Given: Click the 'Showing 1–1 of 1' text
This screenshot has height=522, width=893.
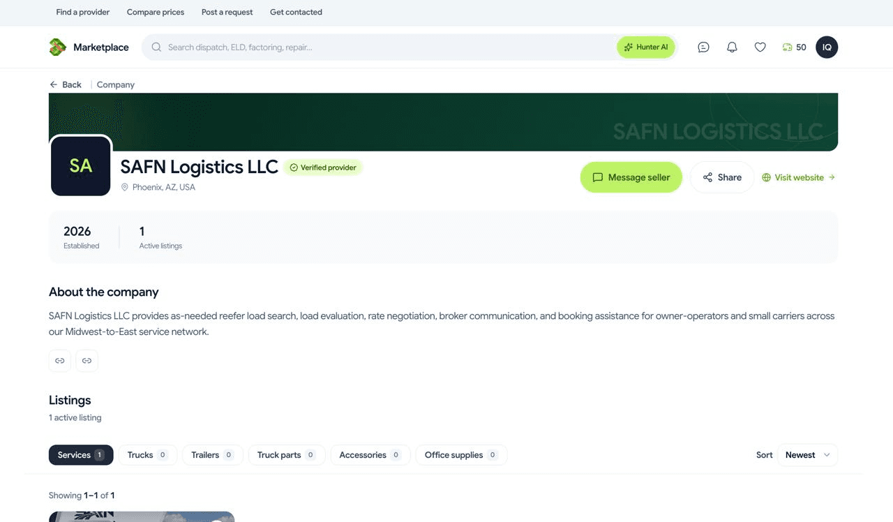Looking at the screenshot, I should click(82, 495).
